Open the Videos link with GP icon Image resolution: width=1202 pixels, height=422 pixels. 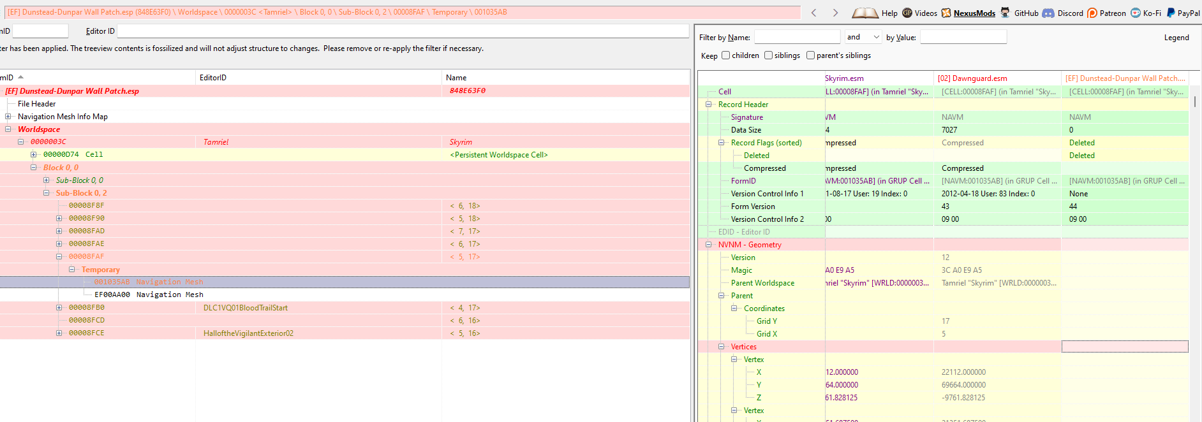pyautogui.click(x=919, y=13)
